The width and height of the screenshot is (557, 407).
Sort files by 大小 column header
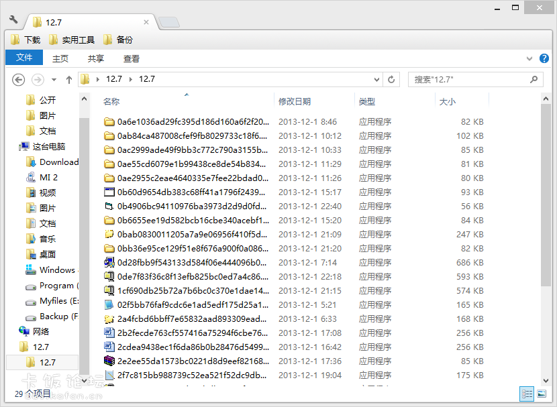(x=447, y=101)
